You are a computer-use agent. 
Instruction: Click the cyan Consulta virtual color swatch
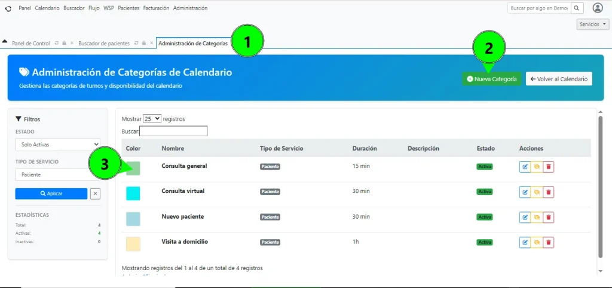point(133,194)
